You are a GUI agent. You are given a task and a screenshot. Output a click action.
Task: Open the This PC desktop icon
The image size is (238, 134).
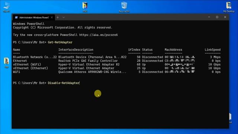[6, 7]
